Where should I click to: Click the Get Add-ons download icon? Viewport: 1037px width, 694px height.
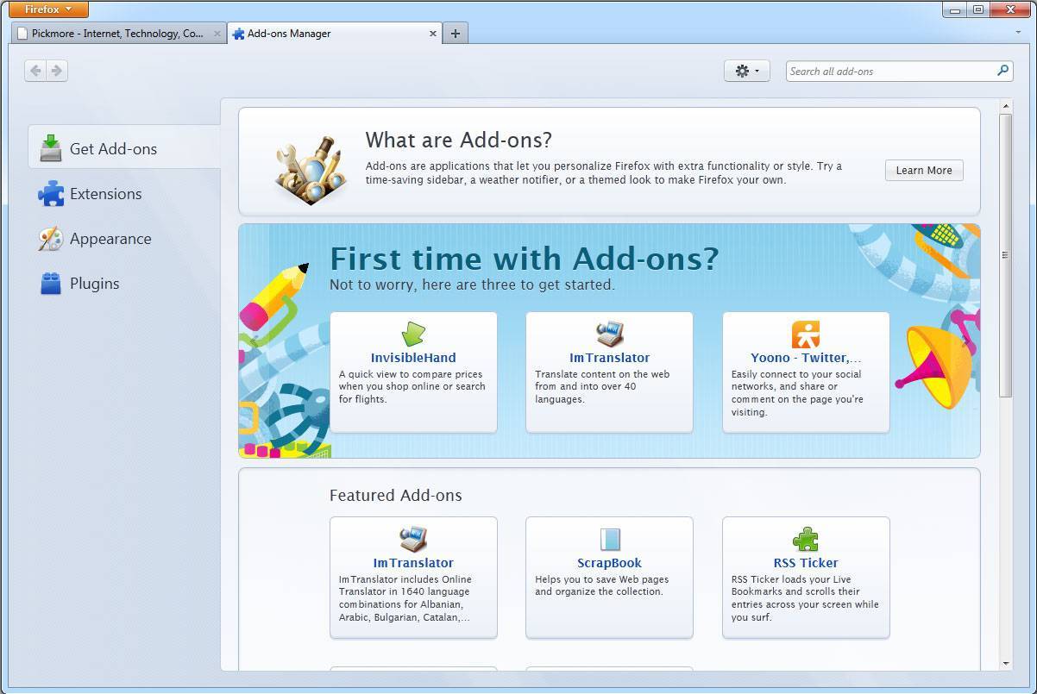51,148
